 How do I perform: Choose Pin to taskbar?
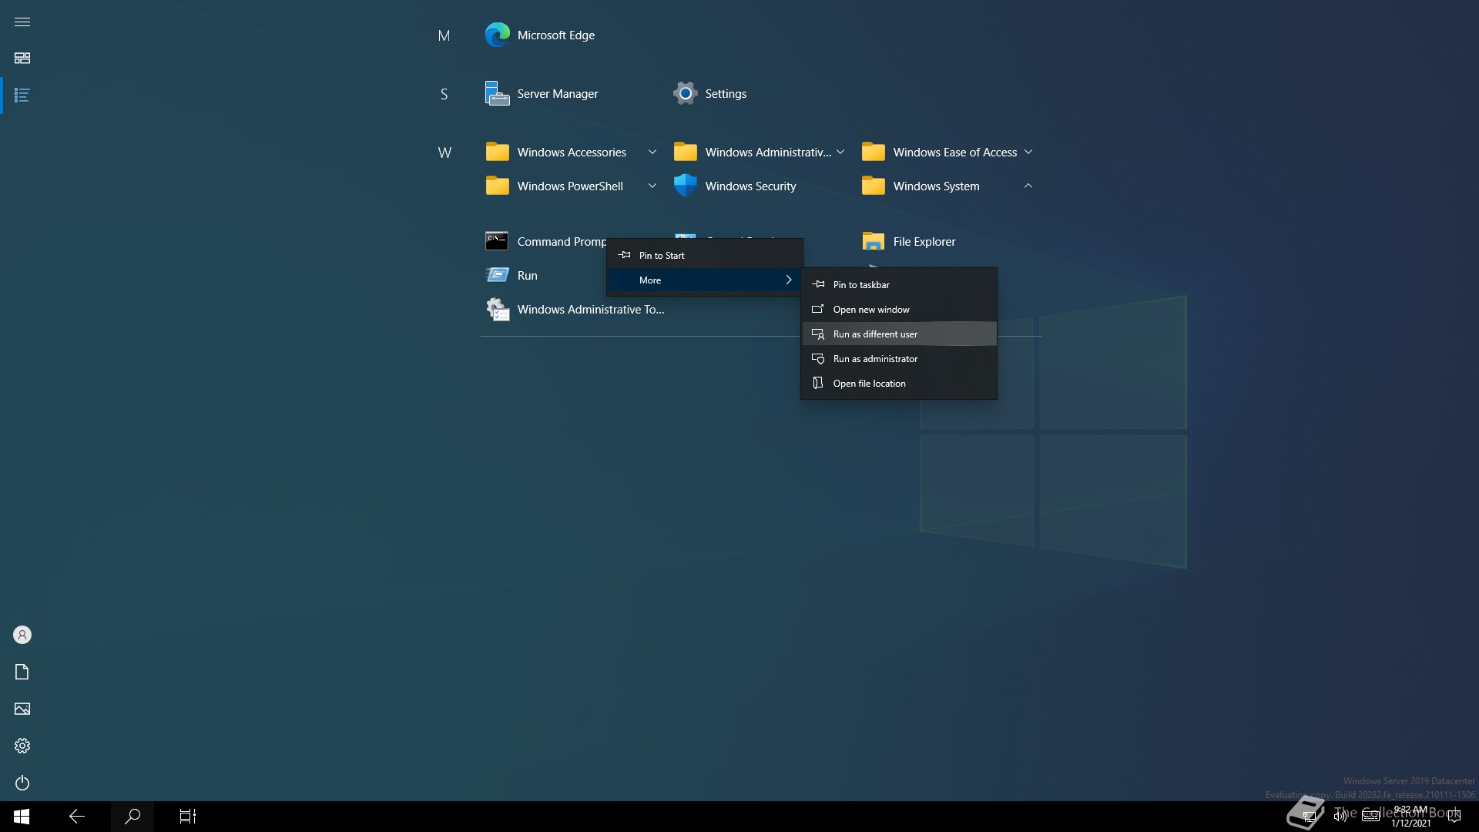(x=861, y=285)
